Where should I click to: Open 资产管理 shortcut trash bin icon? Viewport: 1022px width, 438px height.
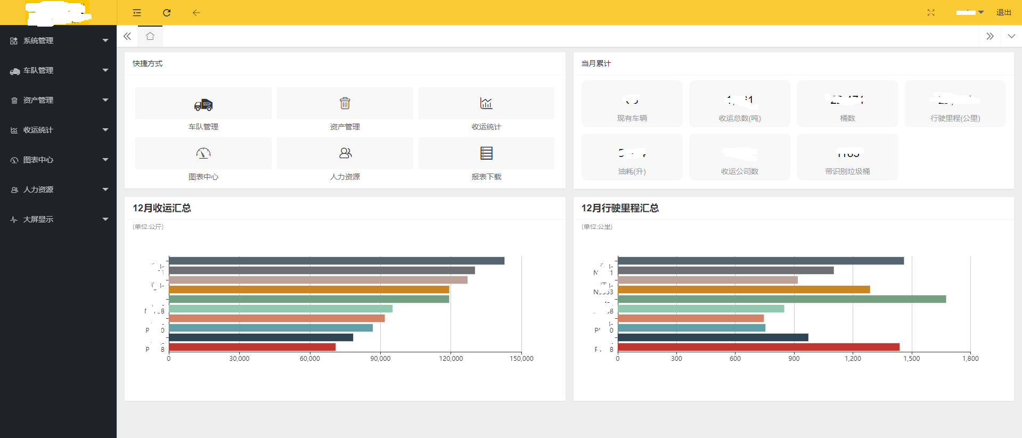(x=345, y=103)
